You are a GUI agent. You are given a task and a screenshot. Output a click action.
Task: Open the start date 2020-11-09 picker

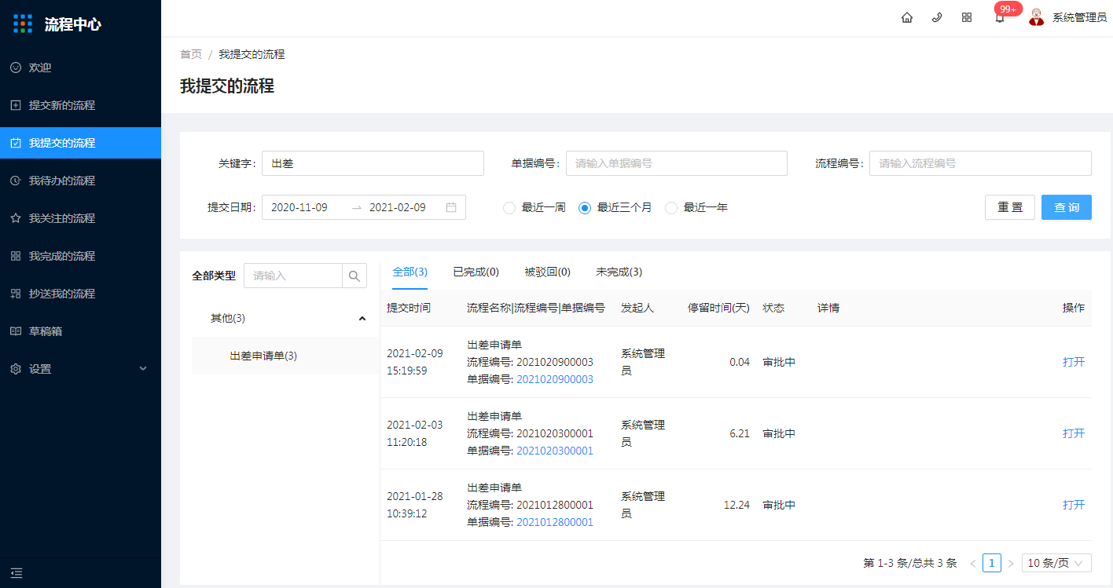(299, 207)
